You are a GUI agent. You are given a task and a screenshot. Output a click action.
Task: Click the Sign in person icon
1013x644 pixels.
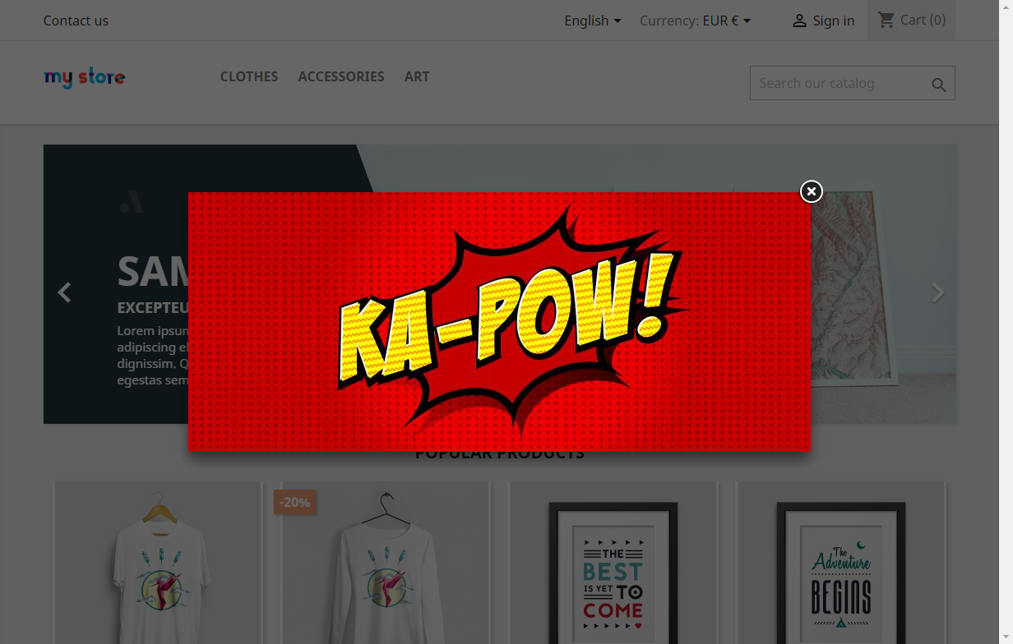[x=798, y=21]
